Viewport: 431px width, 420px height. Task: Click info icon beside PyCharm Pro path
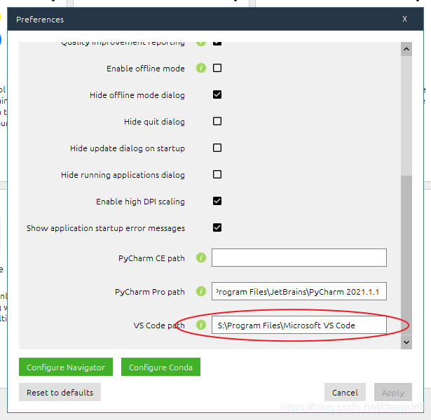[x=201, y=291]
